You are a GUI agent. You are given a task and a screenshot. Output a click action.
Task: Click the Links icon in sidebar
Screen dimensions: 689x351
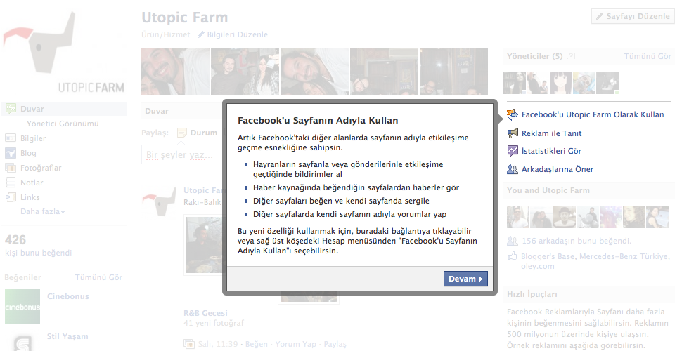[10, 197]
